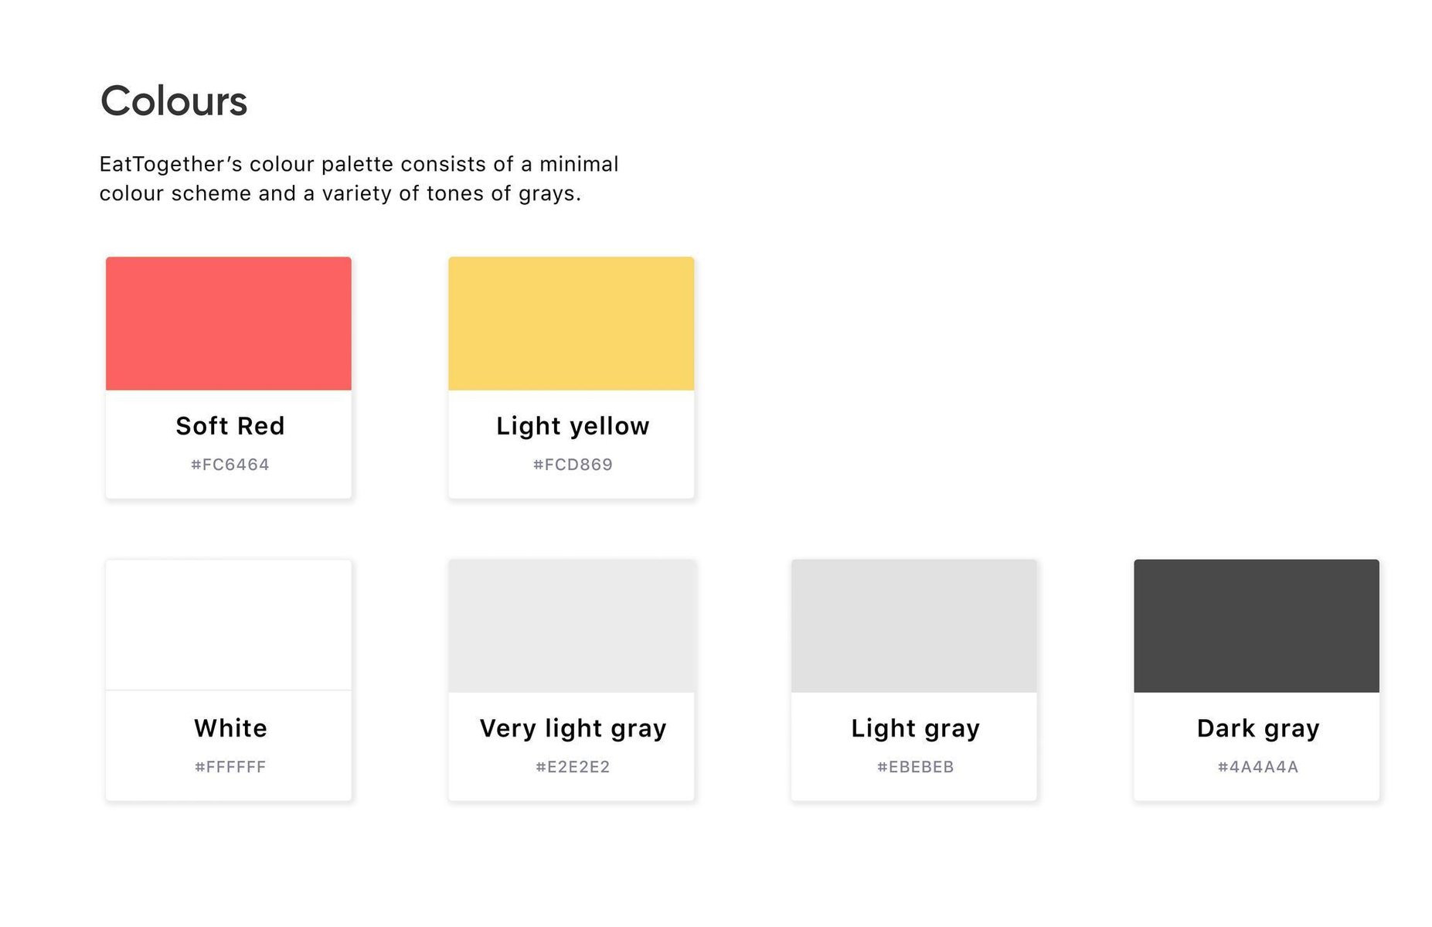
Task: Click the colour palette description paragraph
Action: (359, 179)
